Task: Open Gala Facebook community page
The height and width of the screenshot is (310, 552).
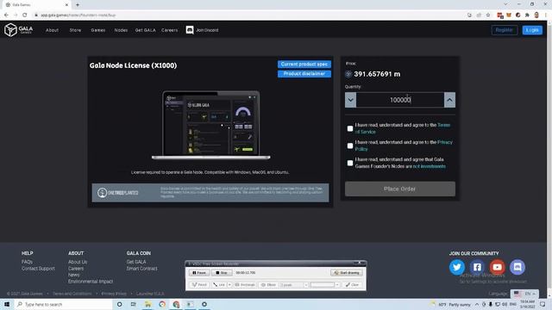Action: click(x=477, y=267)
